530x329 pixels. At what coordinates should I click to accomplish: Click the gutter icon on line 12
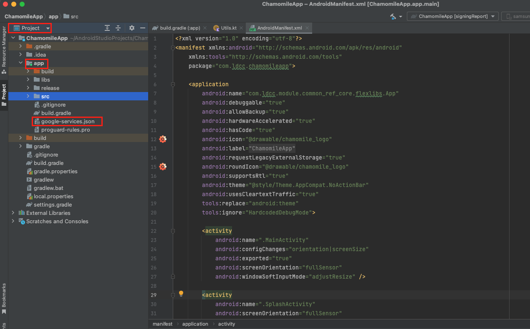[x=163, y=139]
